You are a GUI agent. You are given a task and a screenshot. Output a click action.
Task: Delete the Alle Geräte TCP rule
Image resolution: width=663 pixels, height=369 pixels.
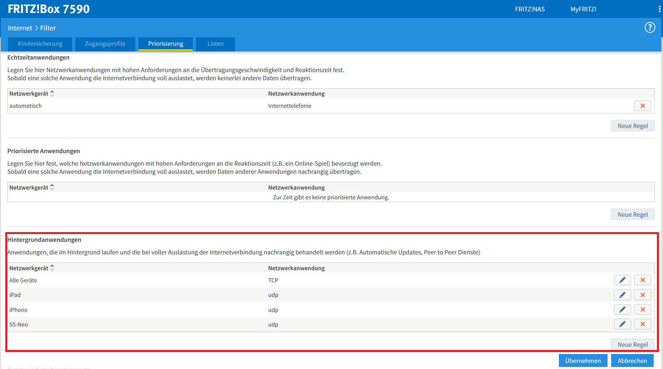642,280
